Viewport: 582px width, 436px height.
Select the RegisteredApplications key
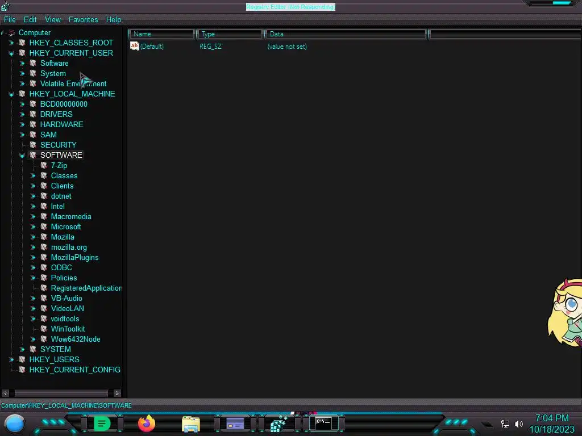pyautogui.click(x=86, y=288)
